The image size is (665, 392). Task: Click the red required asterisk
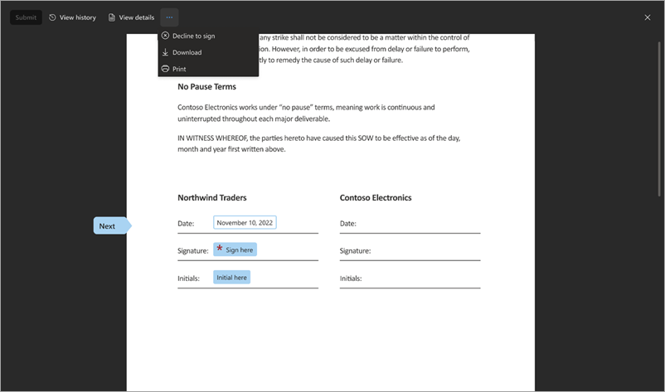(220, 249)
